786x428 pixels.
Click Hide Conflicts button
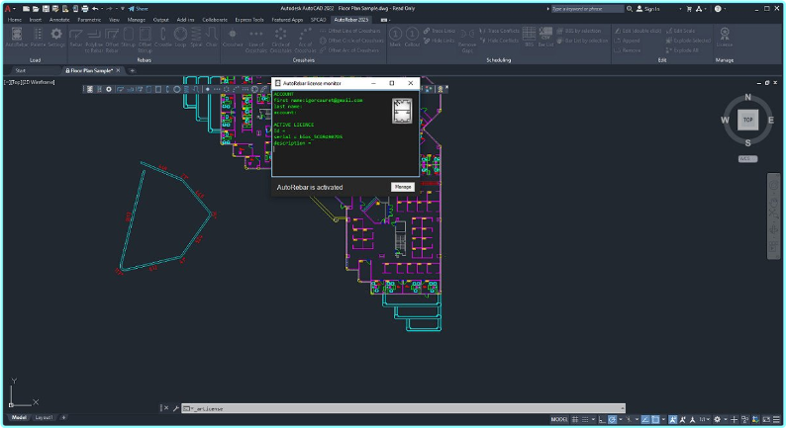coord(499,41)
